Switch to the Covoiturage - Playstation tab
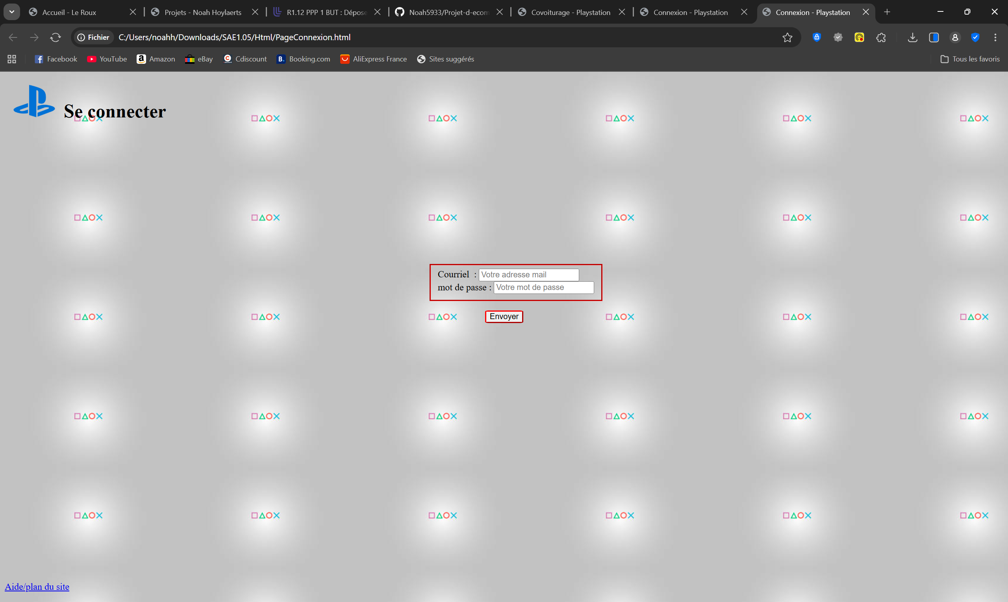The height and width of the screenshot is (602, 1008). (x=571, y=13)
